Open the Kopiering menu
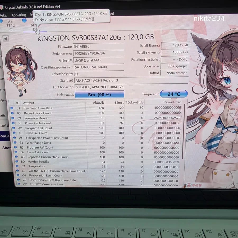Screen dimensions: 238x238 point(19,15)
